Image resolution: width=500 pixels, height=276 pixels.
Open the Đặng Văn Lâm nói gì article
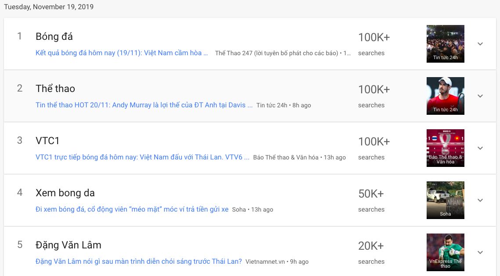tap(138, 262)
